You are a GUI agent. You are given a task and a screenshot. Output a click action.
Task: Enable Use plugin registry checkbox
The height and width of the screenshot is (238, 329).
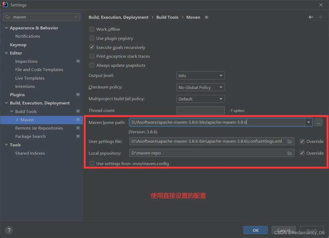[92, 38]
